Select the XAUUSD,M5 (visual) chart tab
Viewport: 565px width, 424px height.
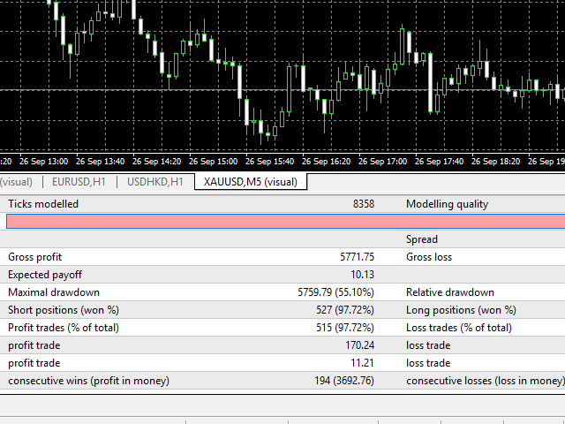(251, 182)
